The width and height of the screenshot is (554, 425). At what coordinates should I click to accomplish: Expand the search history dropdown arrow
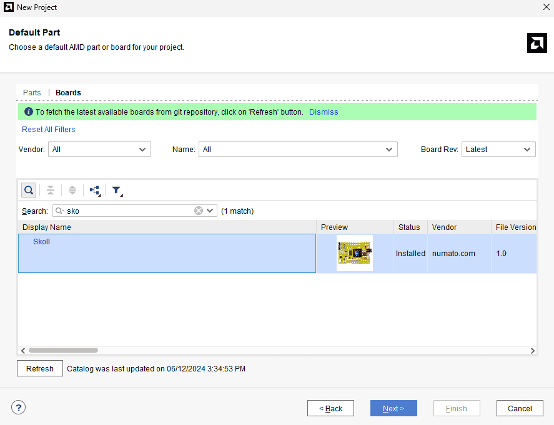point(210,211)
